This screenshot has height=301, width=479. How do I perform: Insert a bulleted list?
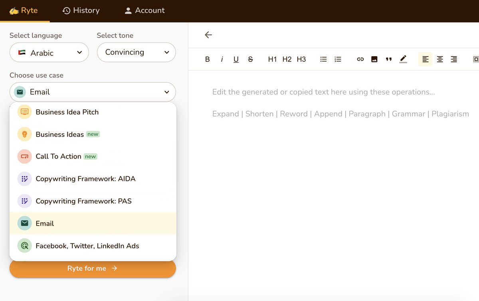(323, 59)
